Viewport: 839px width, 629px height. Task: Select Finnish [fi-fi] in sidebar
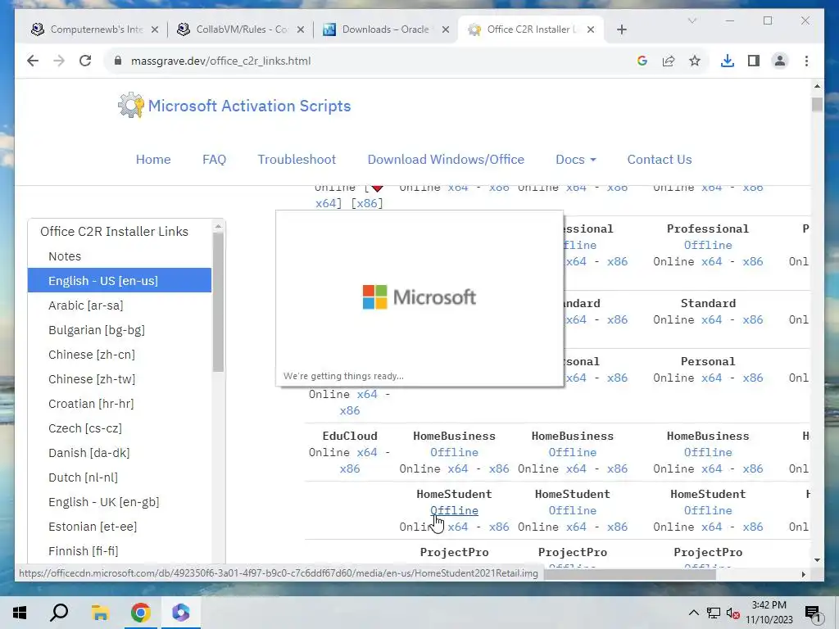[83, 551]
